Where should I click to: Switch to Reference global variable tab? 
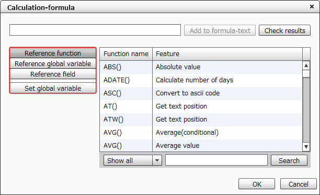pyautogui.click(x=53, y=63)
